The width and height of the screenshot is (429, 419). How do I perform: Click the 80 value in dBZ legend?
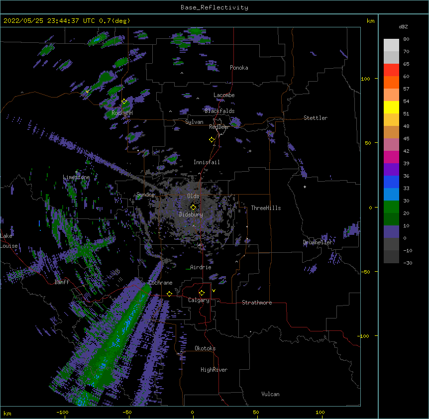pyautogui.click(x=406, y=39)
